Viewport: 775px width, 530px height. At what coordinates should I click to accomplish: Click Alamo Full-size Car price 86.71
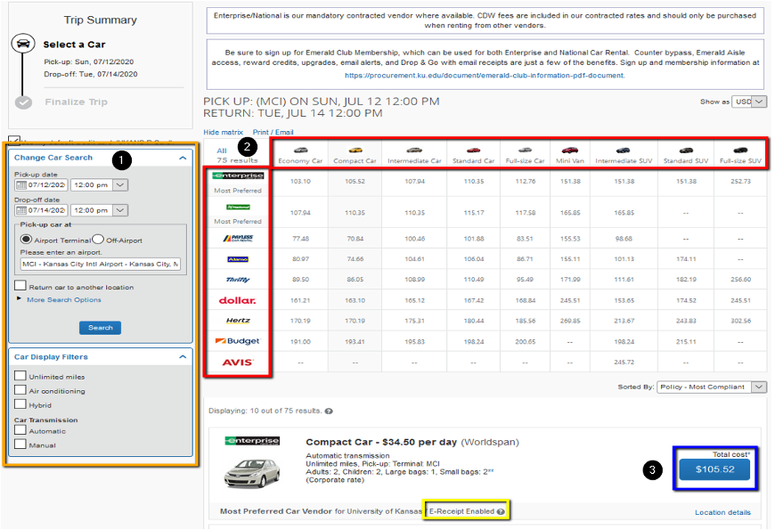coord(525,259)
